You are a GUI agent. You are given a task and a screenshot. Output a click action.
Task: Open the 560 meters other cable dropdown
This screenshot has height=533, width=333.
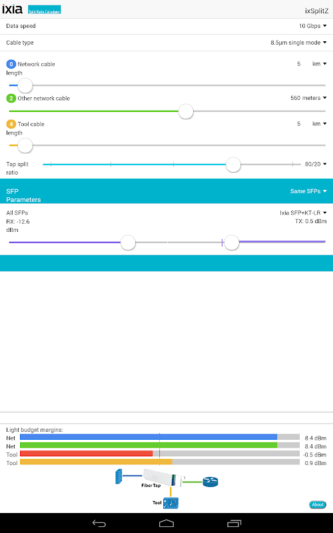point(308,98)
